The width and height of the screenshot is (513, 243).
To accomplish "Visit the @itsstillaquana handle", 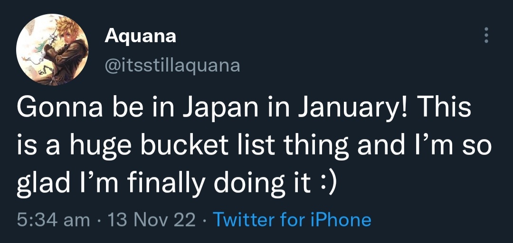I will pos(172,65).
